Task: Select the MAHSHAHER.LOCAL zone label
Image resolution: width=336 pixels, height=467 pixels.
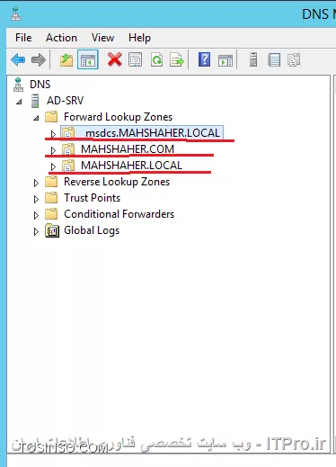Action: coord(131,166)
